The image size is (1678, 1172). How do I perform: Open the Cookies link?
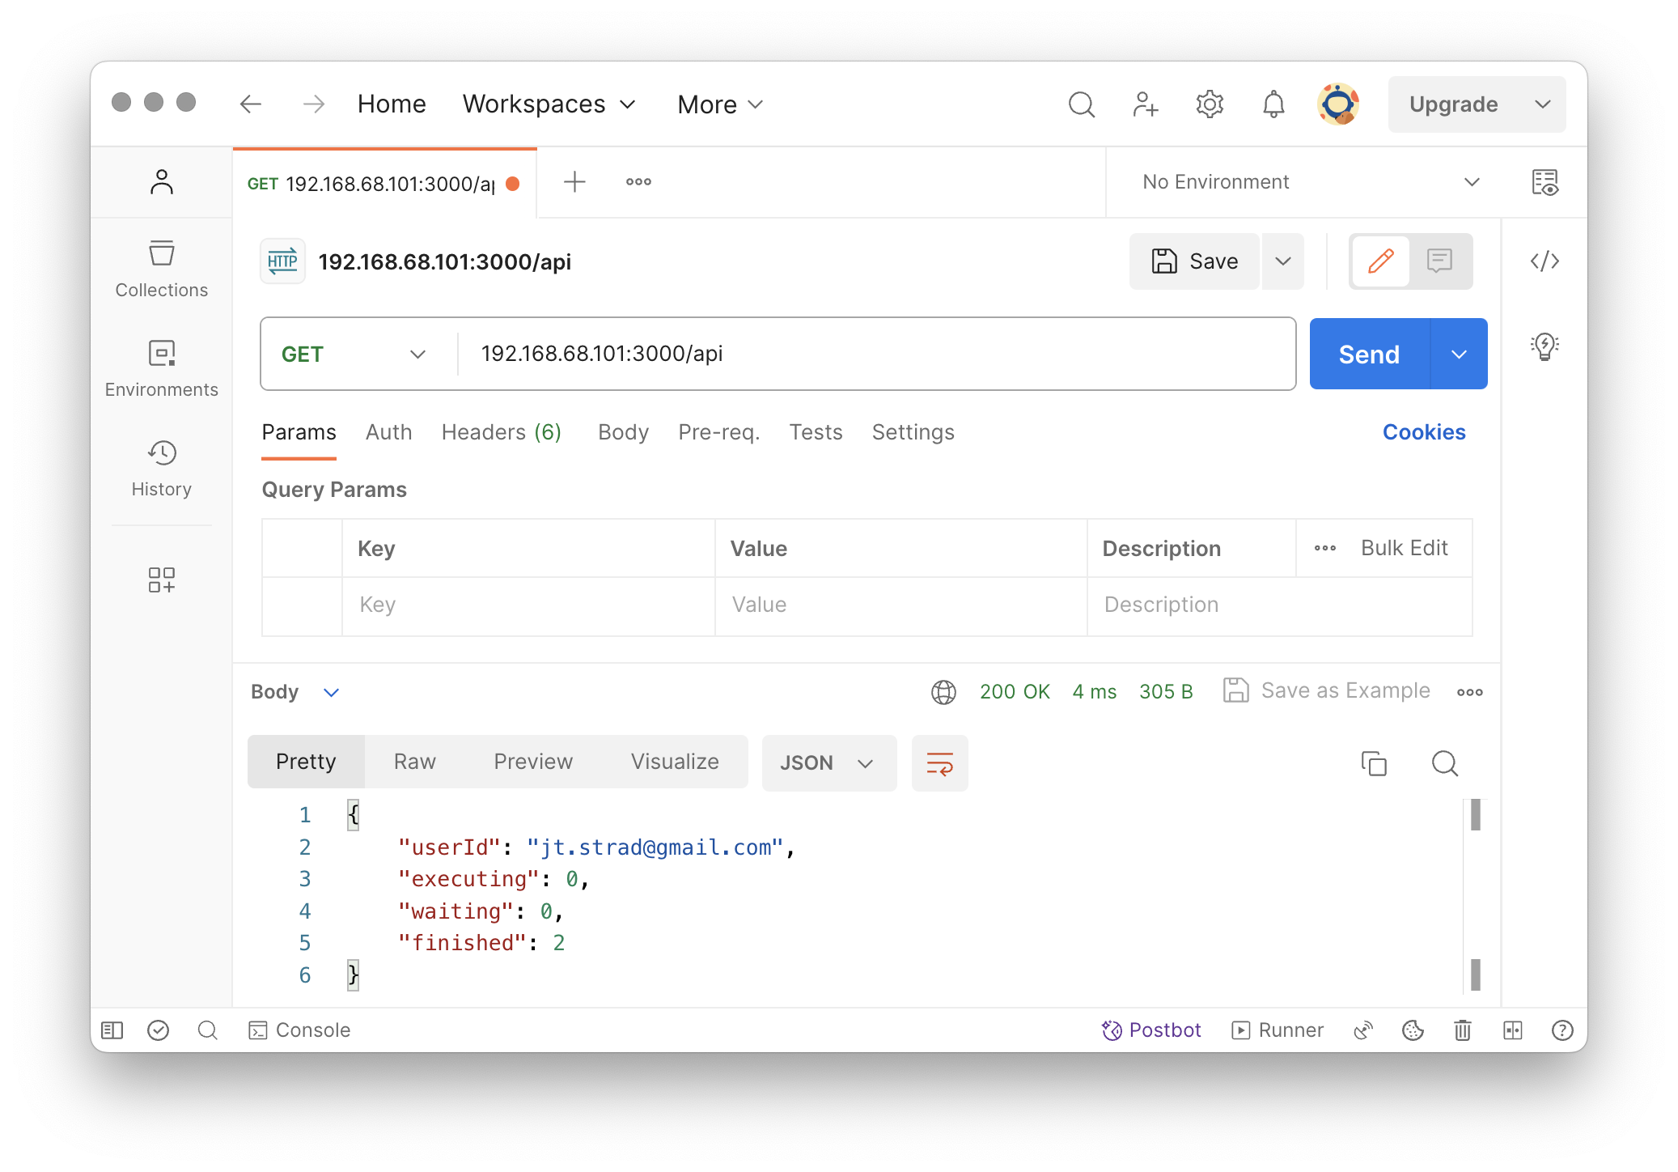pos(1423,432)
